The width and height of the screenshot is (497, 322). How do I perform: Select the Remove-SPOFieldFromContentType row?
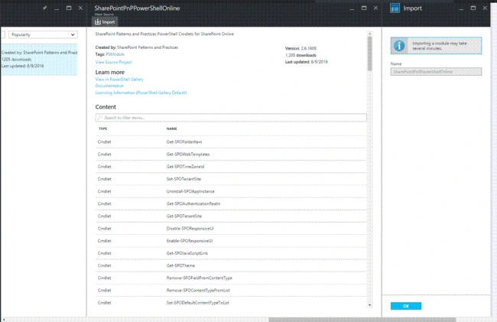[231, 278]
